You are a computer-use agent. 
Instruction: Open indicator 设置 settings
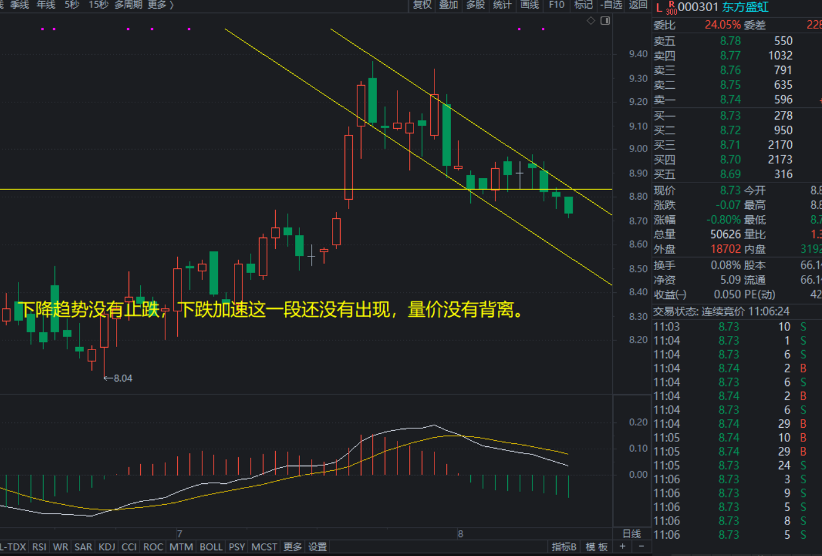pos(317,547)
